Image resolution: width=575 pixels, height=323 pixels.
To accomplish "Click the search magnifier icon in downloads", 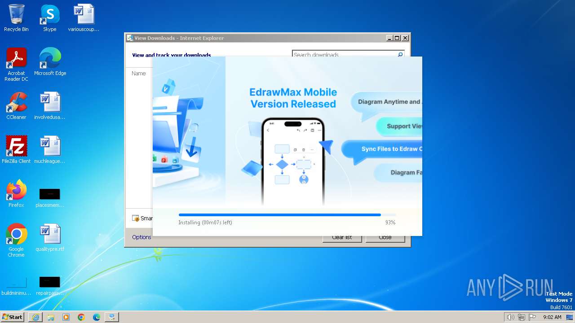I will 400,54.
